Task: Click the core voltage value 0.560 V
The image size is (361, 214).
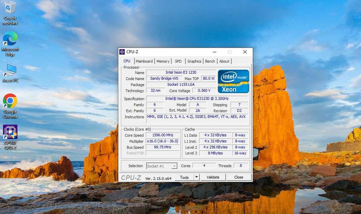Action: [204, 91]
